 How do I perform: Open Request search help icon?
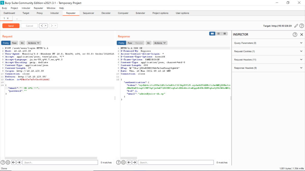(x=3, y=162)
